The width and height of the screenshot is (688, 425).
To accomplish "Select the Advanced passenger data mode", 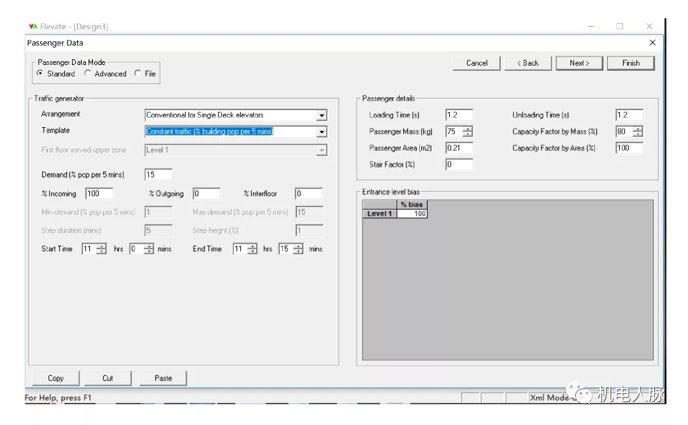I will 88,74.
